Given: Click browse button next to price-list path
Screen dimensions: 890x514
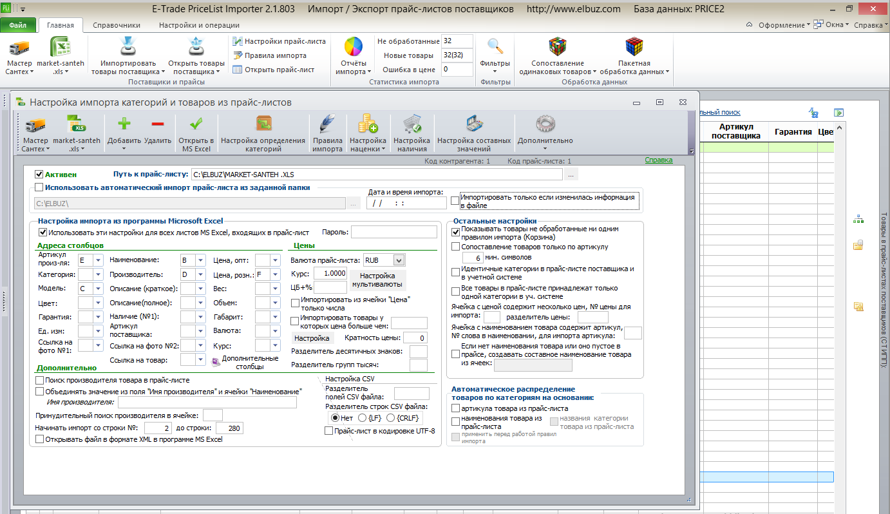Looking at the screenshot, I should (571, 174).
